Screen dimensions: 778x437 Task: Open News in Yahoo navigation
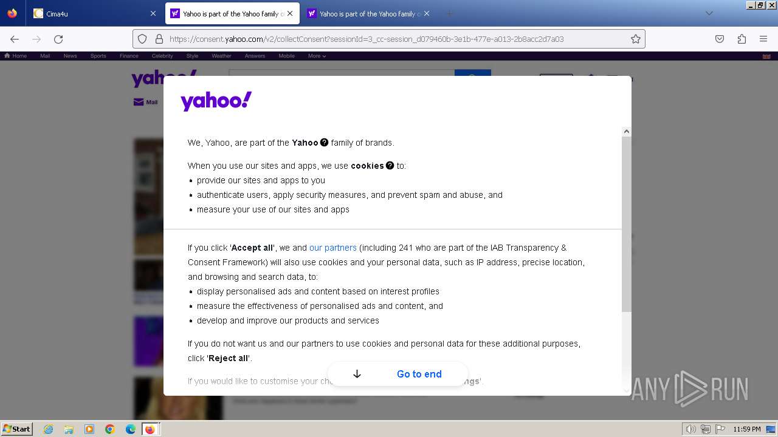coord(70,56)
